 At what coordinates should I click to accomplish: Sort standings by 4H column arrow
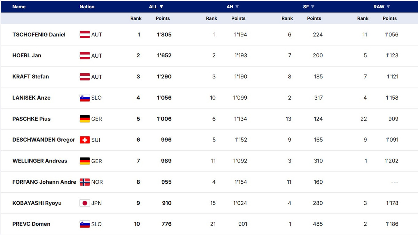pyautogui.click(x=237, y=7)
